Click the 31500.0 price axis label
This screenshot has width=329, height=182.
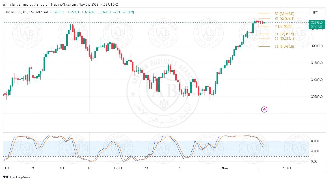316,63
